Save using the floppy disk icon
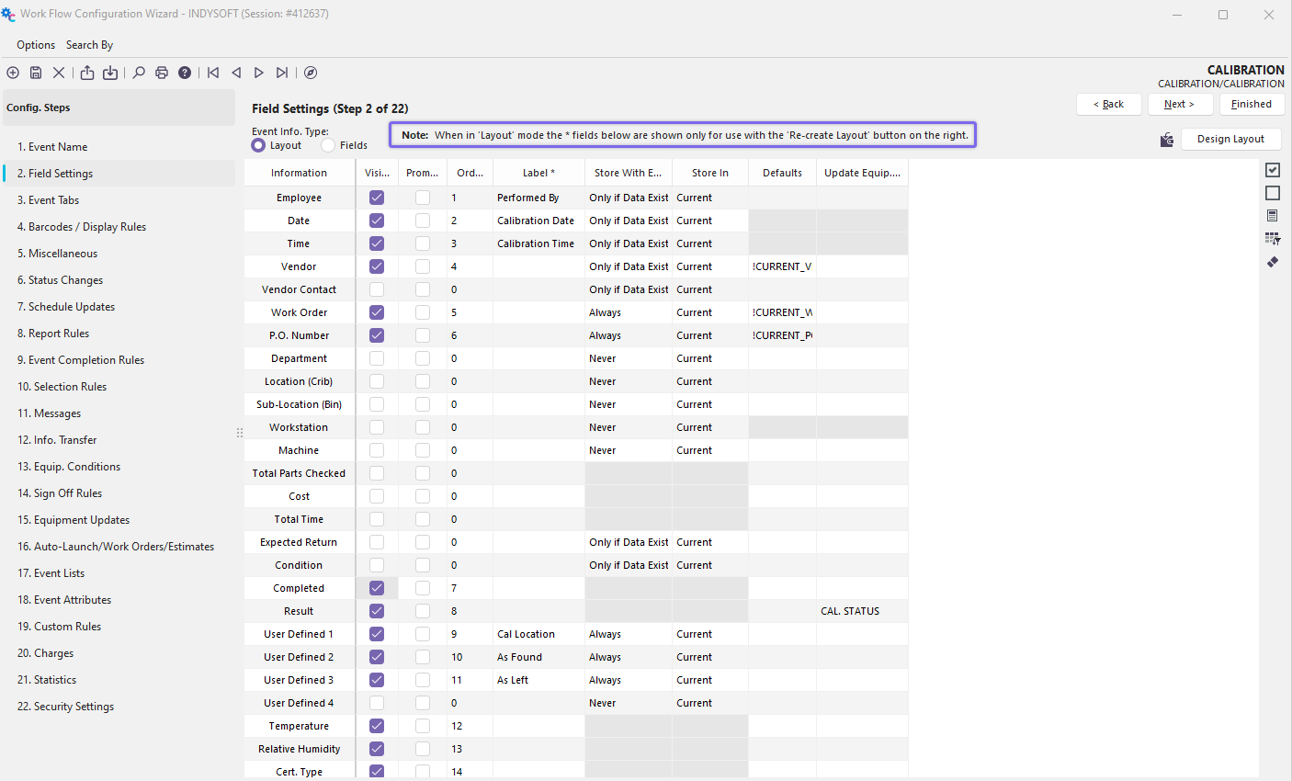1292x781 pixels. (x=36, y=73)
